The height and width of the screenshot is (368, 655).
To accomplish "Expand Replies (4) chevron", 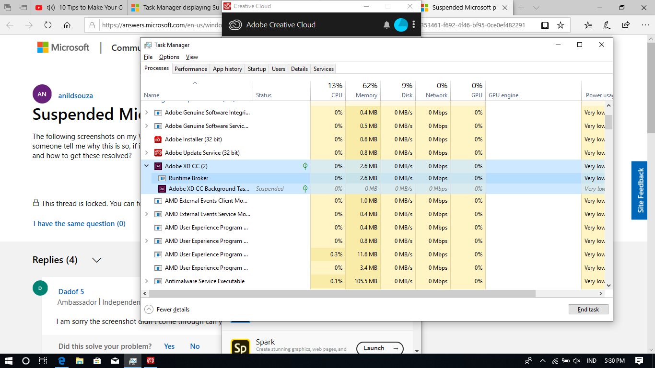I will coord(97,260).
